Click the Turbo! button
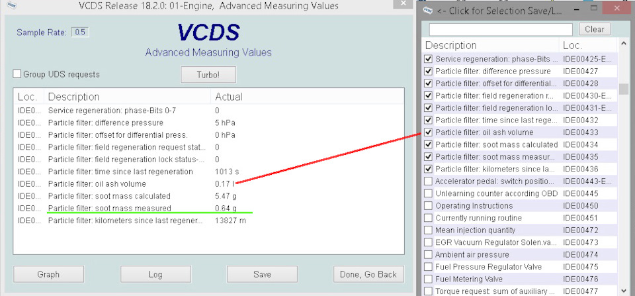The height and width of the screenshot is (296, 635). pos(208,75)
